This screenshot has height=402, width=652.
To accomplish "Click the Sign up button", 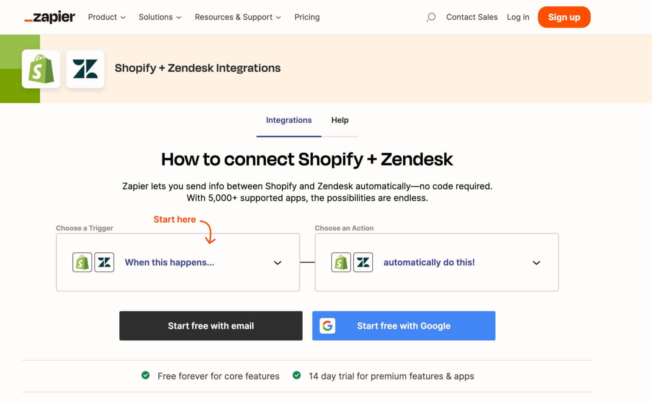I will [564, 17].
